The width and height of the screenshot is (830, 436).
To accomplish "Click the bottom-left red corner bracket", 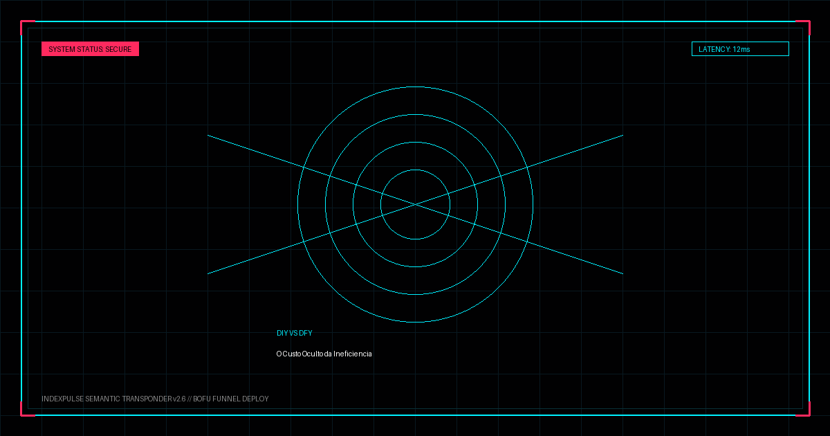I will pyautogui.click(x=28, y=408).
